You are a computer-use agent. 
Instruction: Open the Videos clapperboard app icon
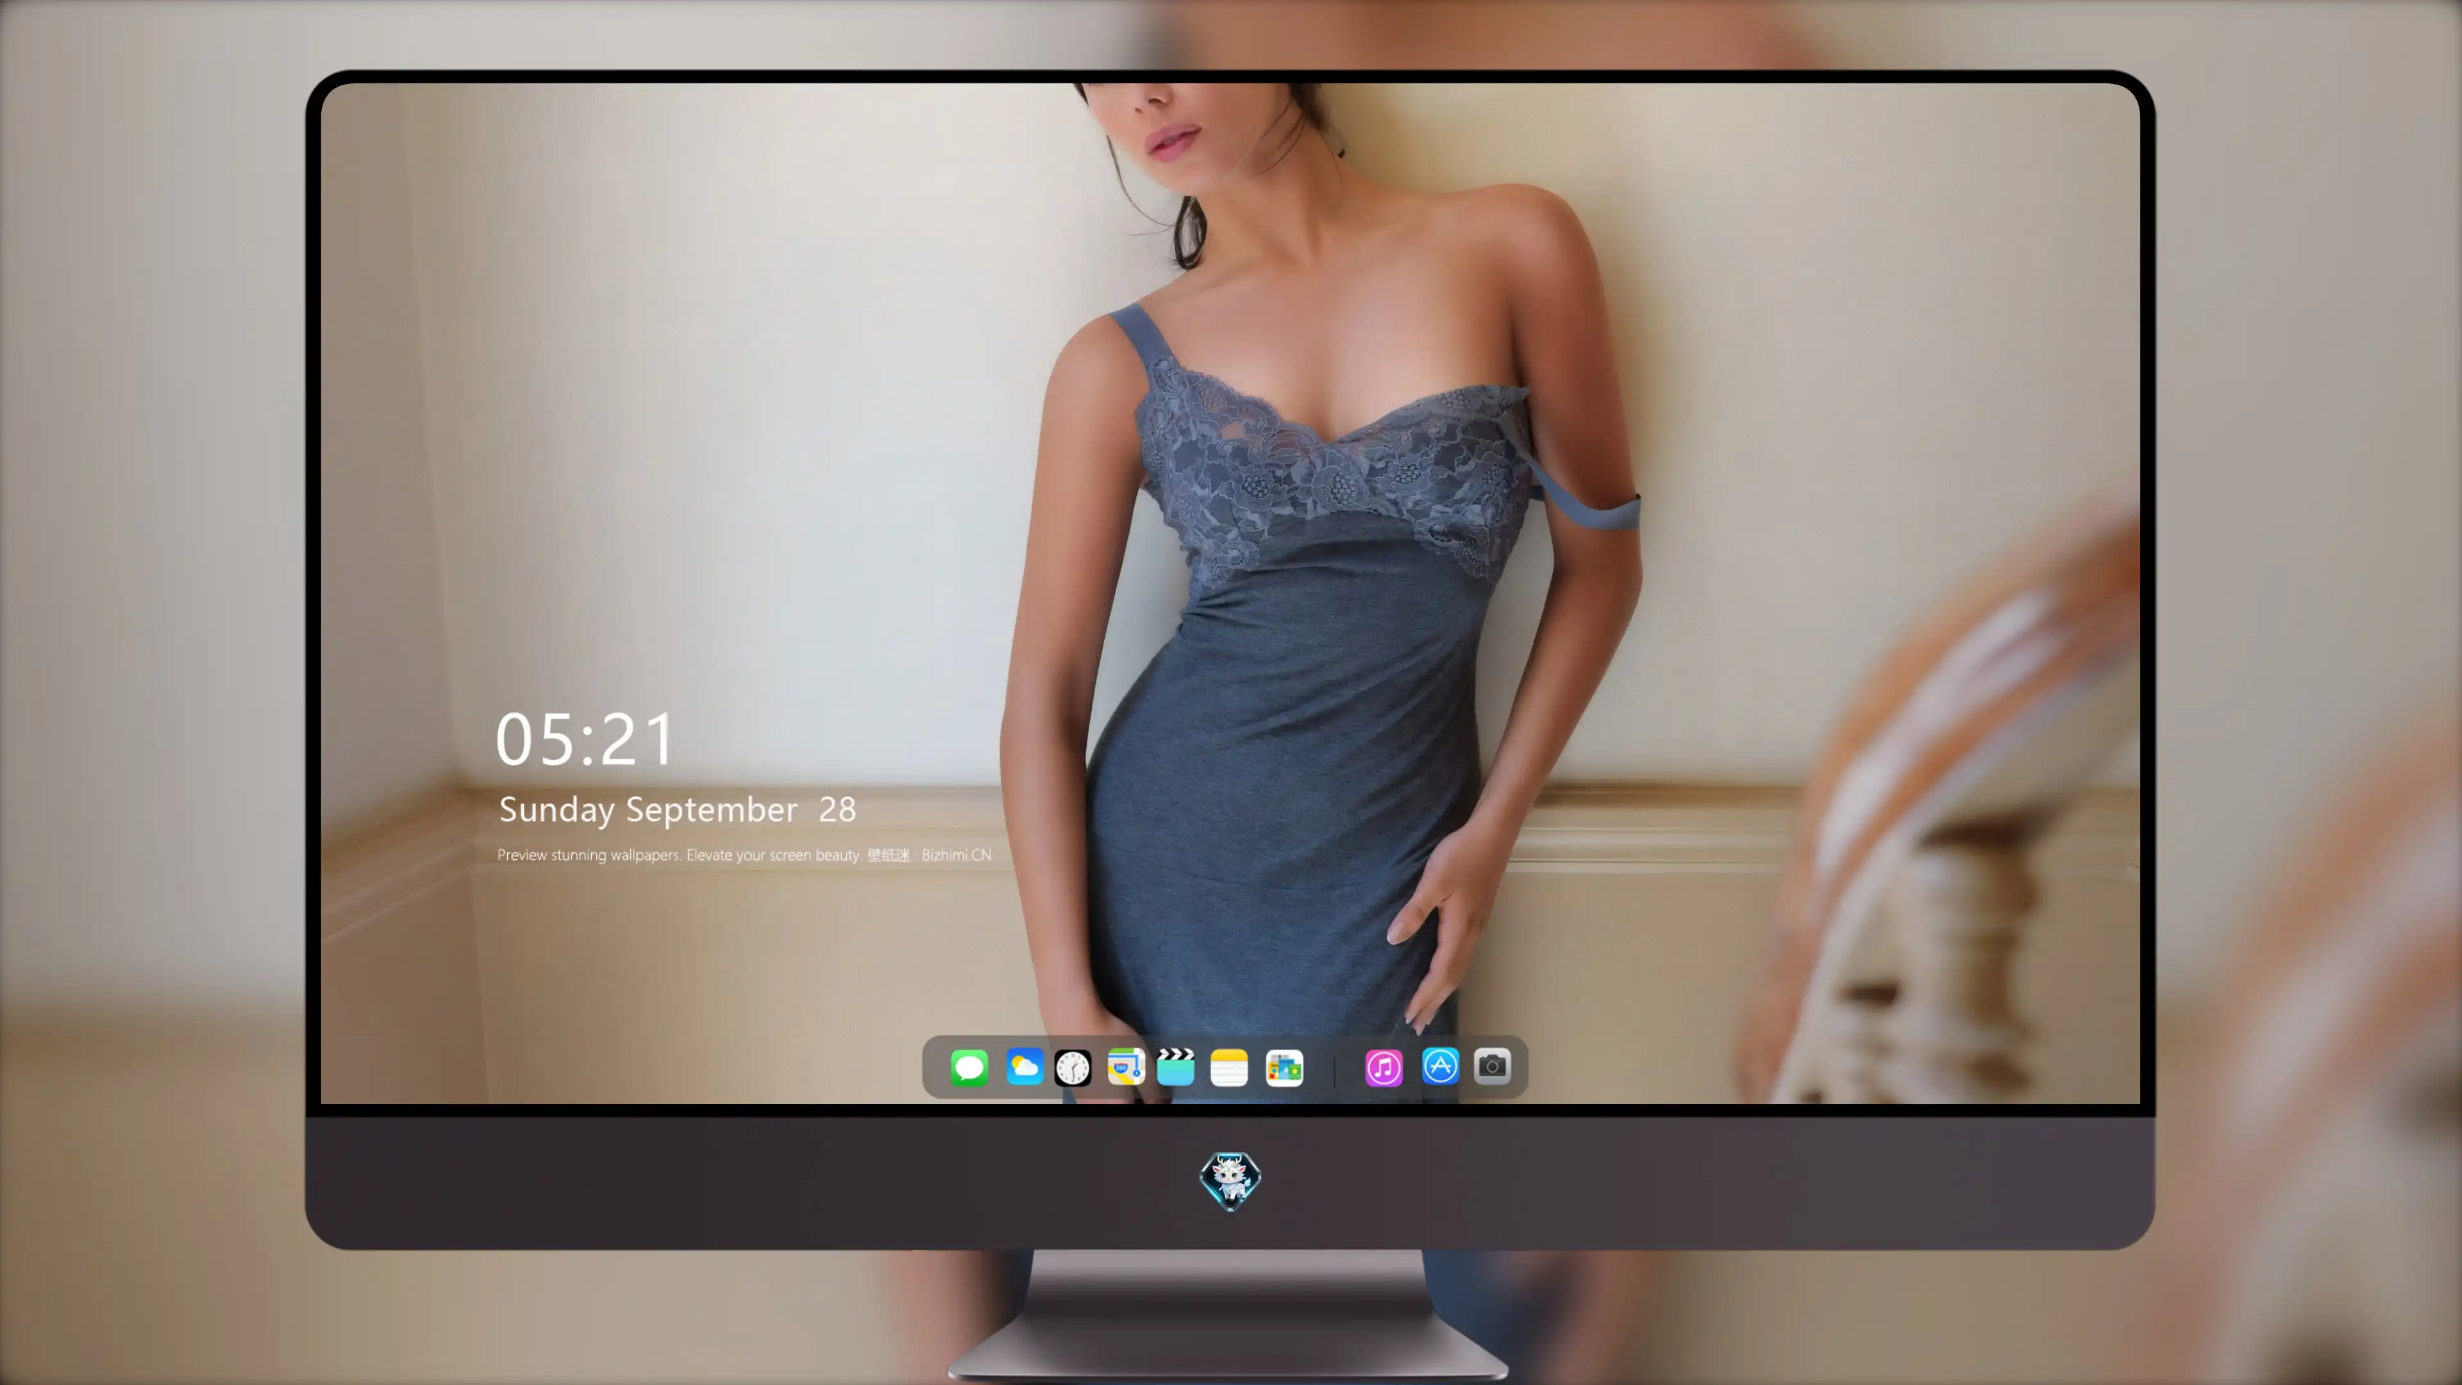point(1176,1067)
